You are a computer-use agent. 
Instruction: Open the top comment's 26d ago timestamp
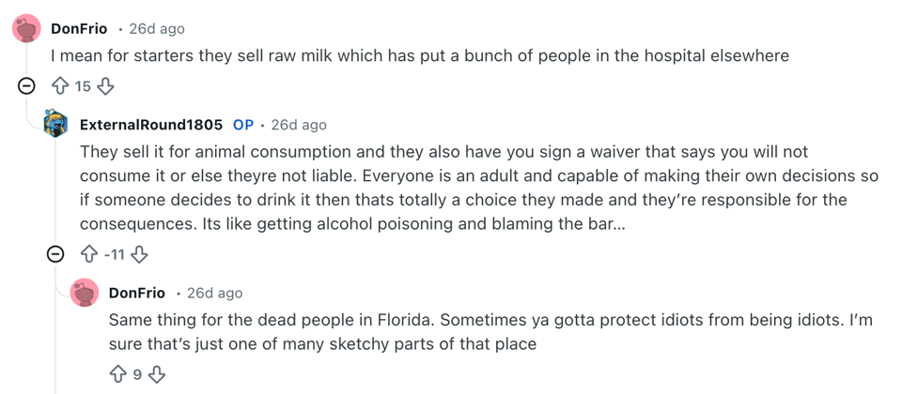coord(157,29)
